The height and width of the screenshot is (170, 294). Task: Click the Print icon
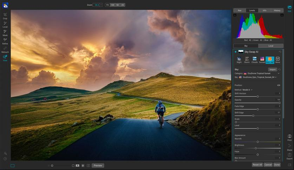coord(289,137)
